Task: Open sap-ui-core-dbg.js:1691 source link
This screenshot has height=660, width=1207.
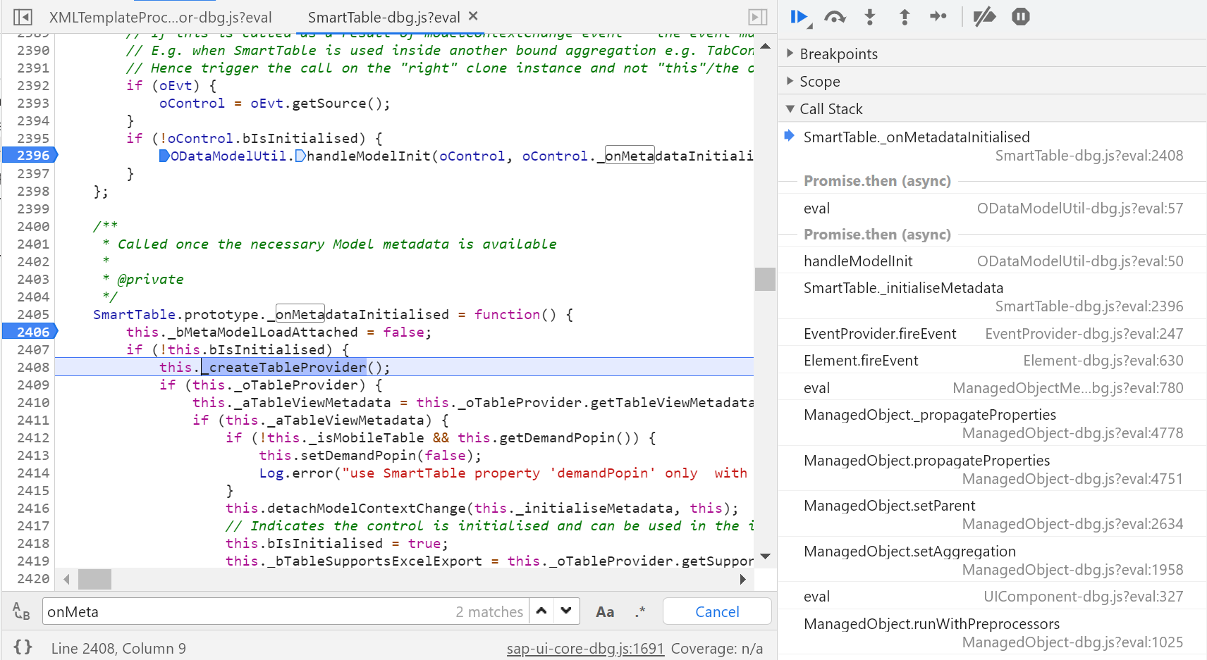Action: click(x=585, y=648)
